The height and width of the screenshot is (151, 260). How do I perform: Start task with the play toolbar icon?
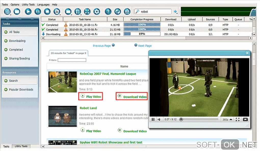pyautogui.click(x=28, y=11)
